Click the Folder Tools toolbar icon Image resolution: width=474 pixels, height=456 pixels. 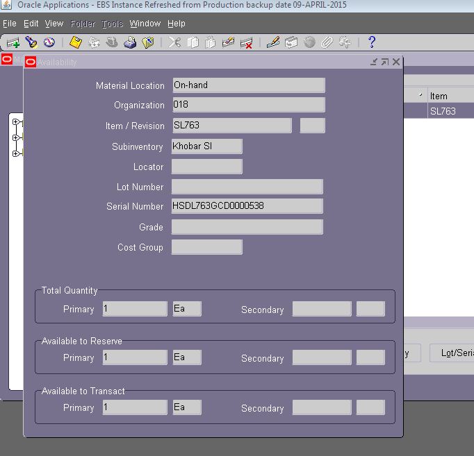pyautogui.click(x=345, y=42)
